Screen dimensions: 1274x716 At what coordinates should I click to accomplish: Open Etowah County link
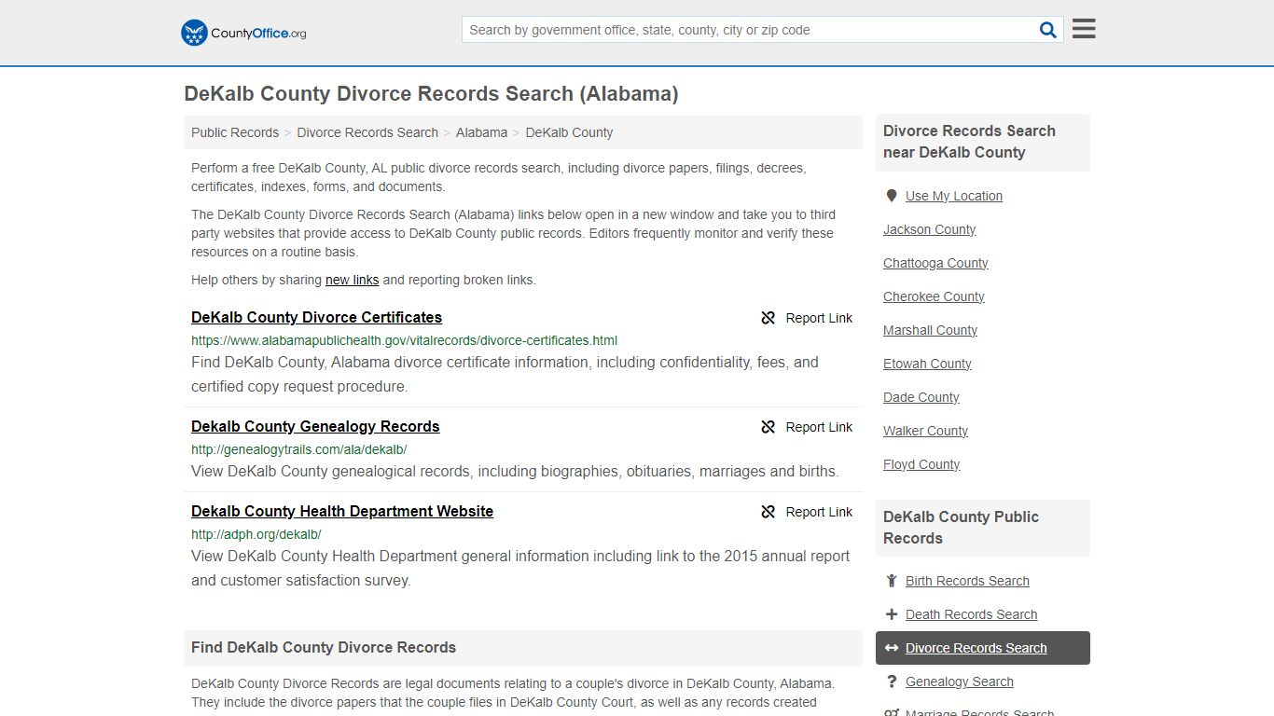[x=927, y=364]
